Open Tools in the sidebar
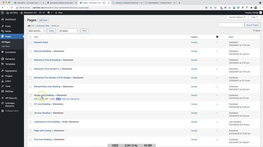This screenshot has width=263, height=147. (x=8, y=86)
